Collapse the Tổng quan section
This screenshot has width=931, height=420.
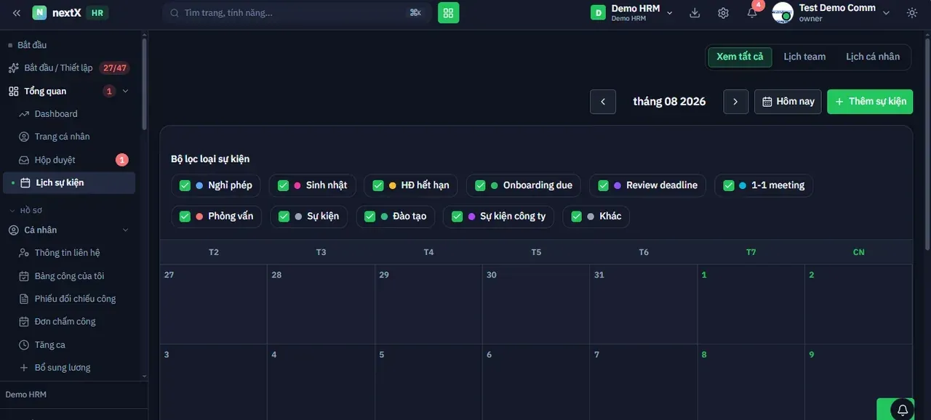tap(125, 91)
